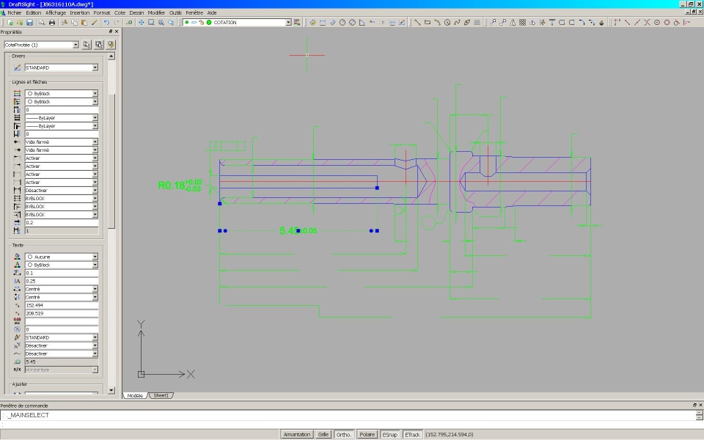704x440 pixels.
Task: Select the Circle drawing tool
Action: click(447, 22)
